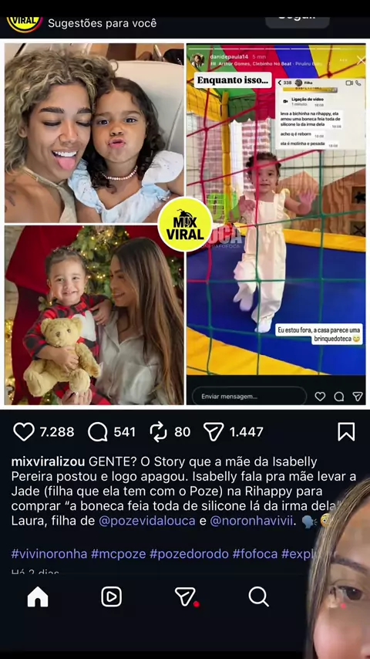Image resolution: width=370 pixels, height=659 pixels.
Task: Open the Reels tab in bottom bar
Action: 111,596
